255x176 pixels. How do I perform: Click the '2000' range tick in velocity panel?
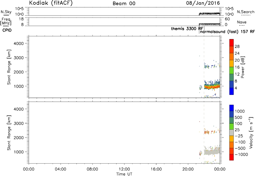coord(19,138)
